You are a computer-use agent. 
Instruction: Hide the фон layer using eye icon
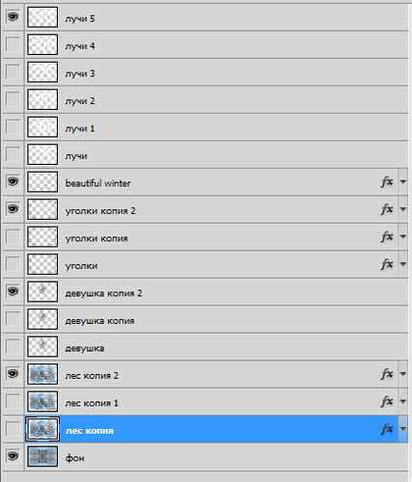pos(13,456)
